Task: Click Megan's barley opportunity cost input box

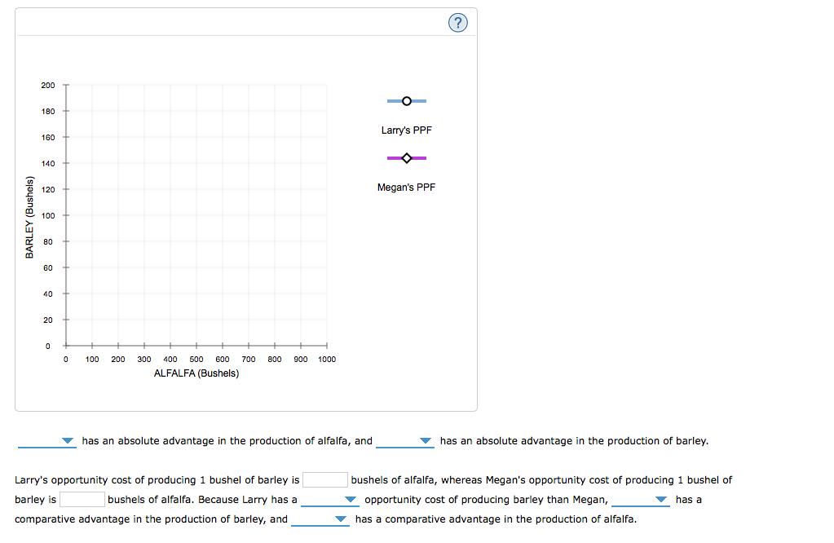Action: (82, 500)
